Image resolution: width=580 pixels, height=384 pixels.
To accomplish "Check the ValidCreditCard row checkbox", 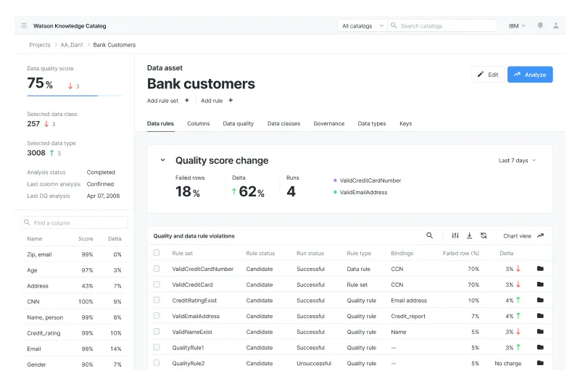I will [x=157, y=284].
